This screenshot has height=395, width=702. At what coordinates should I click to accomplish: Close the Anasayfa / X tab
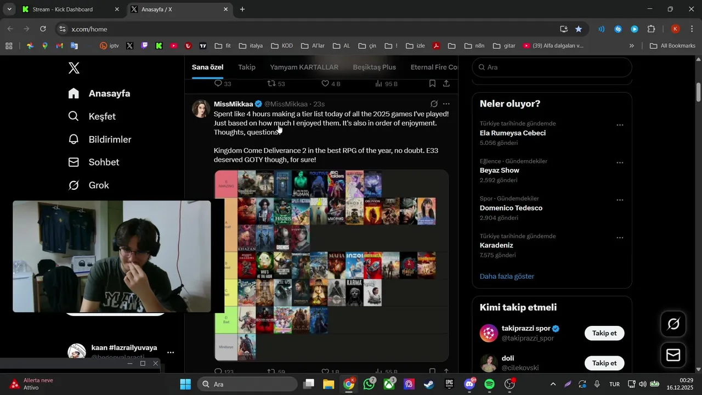click(x=225, y=9)
